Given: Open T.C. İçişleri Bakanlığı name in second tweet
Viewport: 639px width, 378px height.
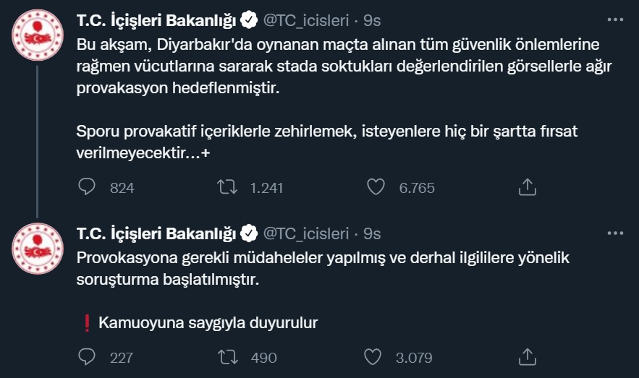Looking at the screenshot, I should pos(156,233).
